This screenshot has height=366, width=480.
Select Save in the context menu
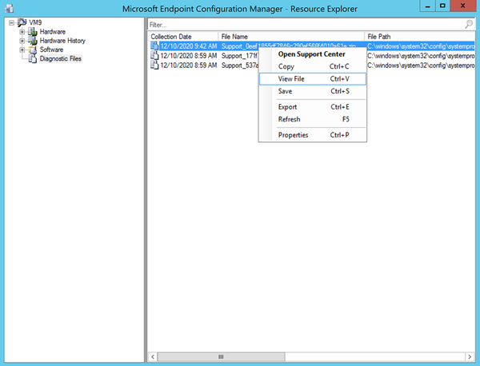click(312, 91)
